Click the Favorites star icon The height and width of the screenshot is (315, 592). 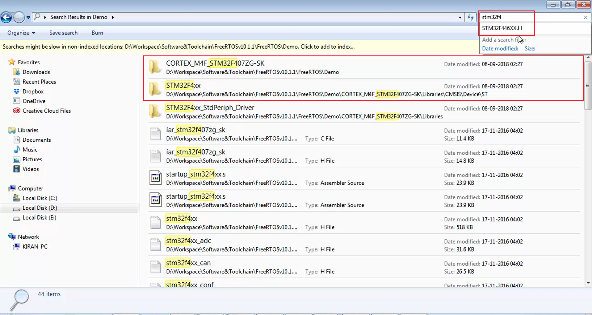point(12,62)
